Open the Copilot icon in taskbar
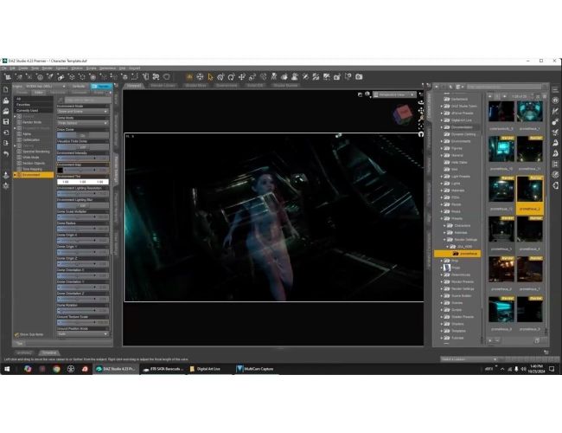562x433 pixels. click(x=28, y=369)
